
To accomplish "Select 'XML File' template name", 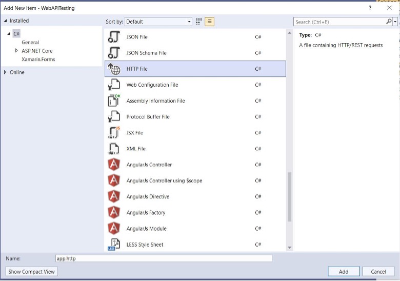I will pyautogui.click(x=136, y=149).
